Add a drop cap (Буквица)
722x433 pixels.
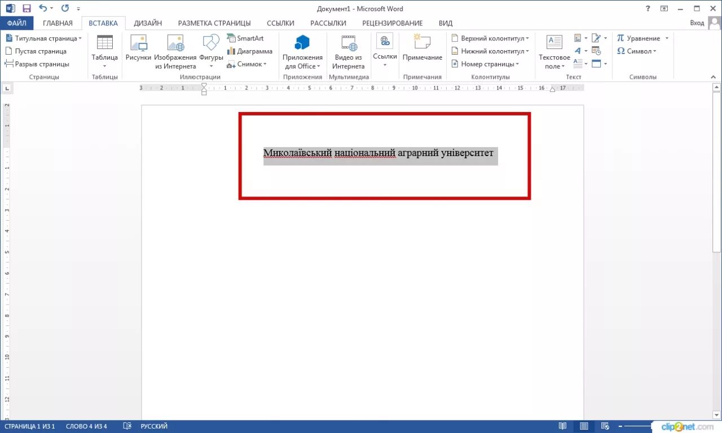point(578,64)
